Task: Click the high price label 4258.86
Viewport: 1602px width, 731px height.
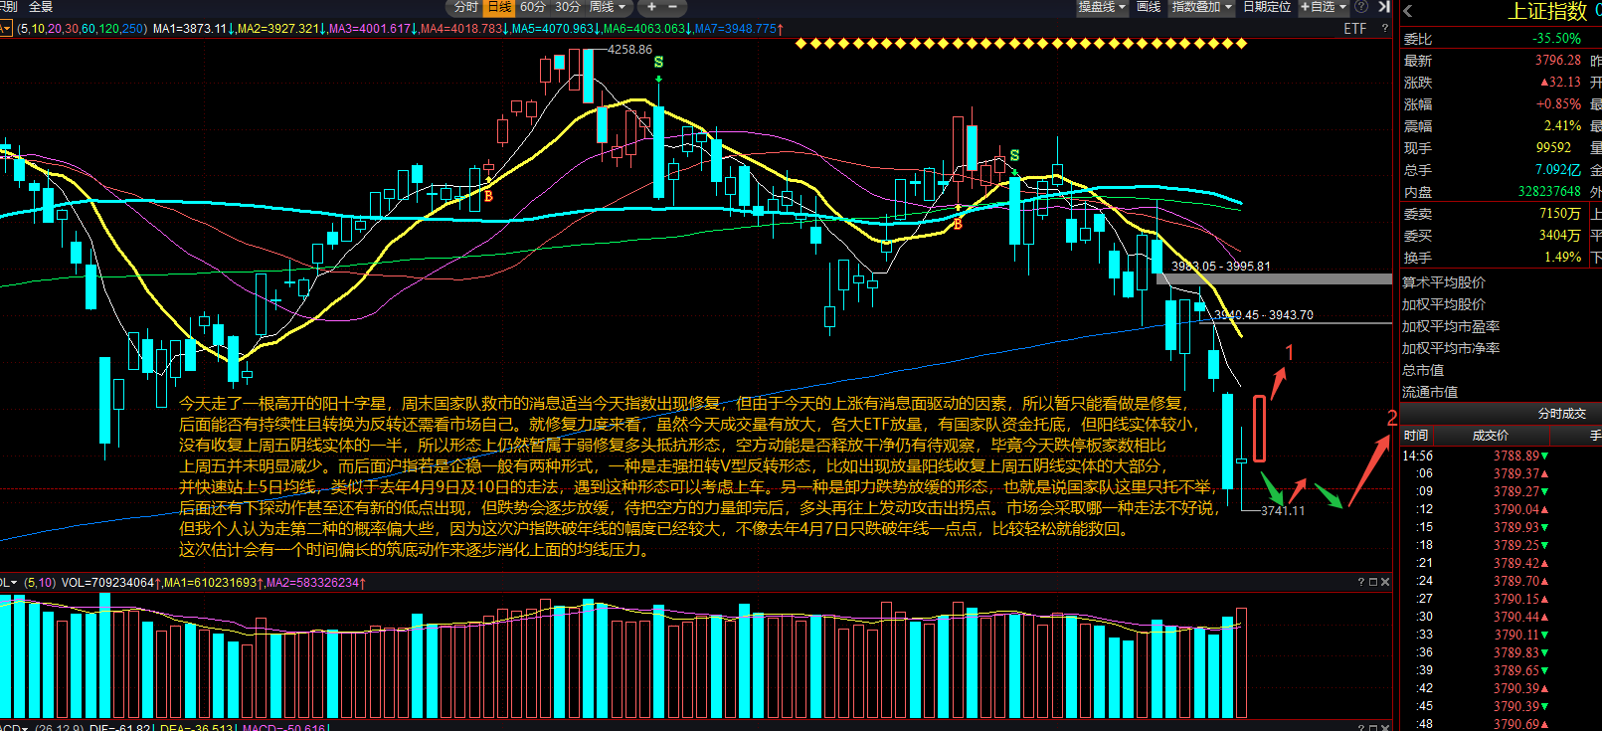Action: tap(629, 50)
